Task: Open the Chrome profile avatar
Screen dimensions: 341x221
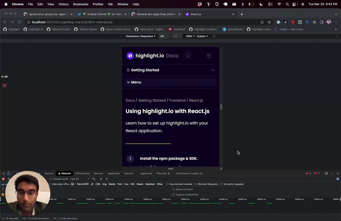Action: pos(329,22)
